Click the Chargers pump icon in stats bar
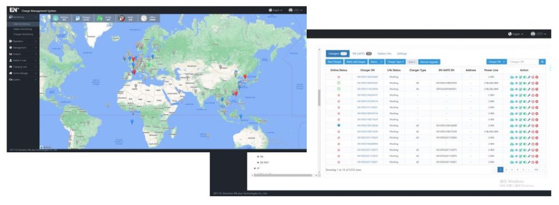 point(78,18)
